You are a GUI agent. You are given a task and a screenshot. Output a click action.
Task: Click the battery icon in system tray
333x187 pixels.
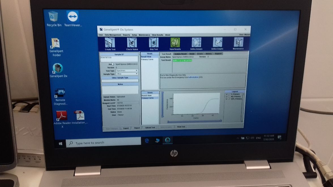pyautogui.click(x=242, y=138)
